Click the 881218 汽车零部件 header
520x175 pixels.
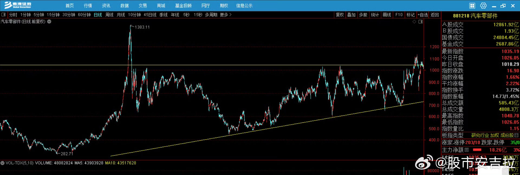(475, 16)
